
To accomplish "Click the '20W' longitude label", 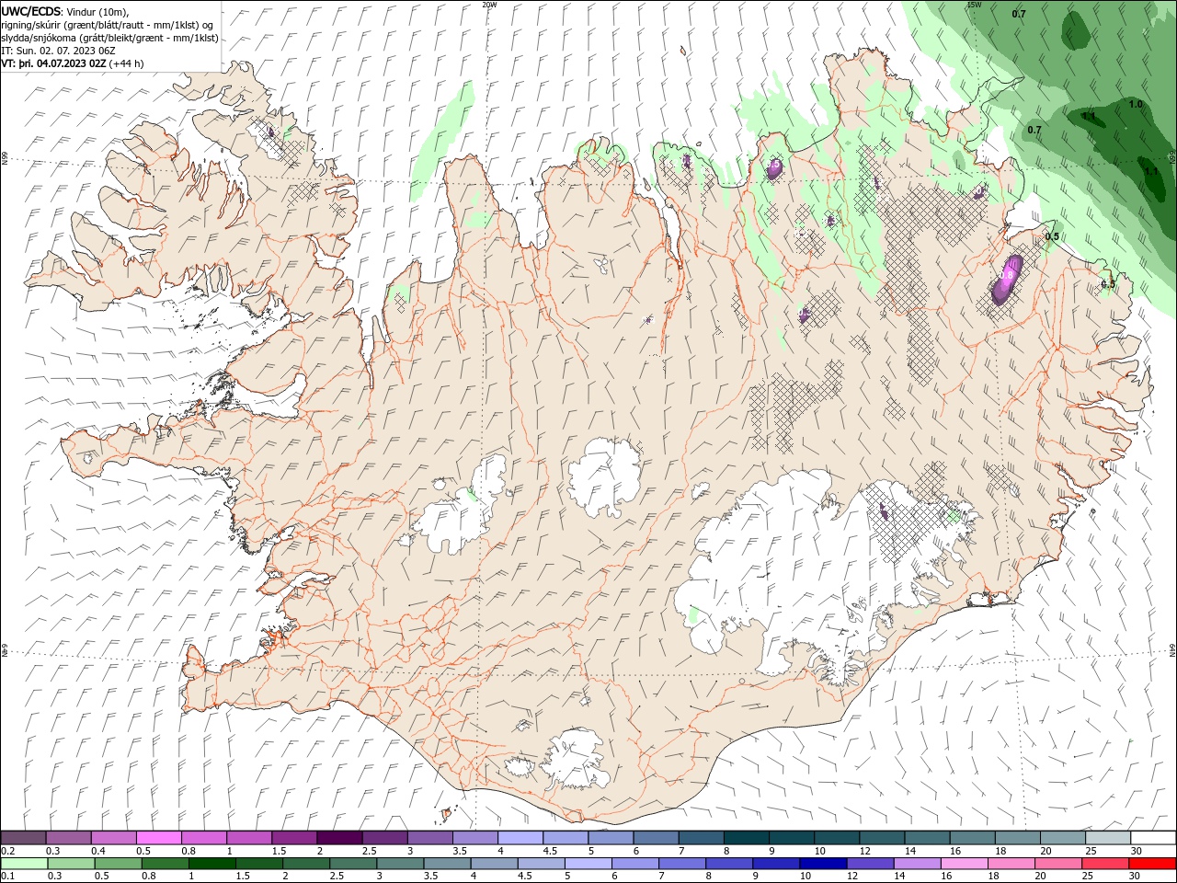I will [489, 5].
